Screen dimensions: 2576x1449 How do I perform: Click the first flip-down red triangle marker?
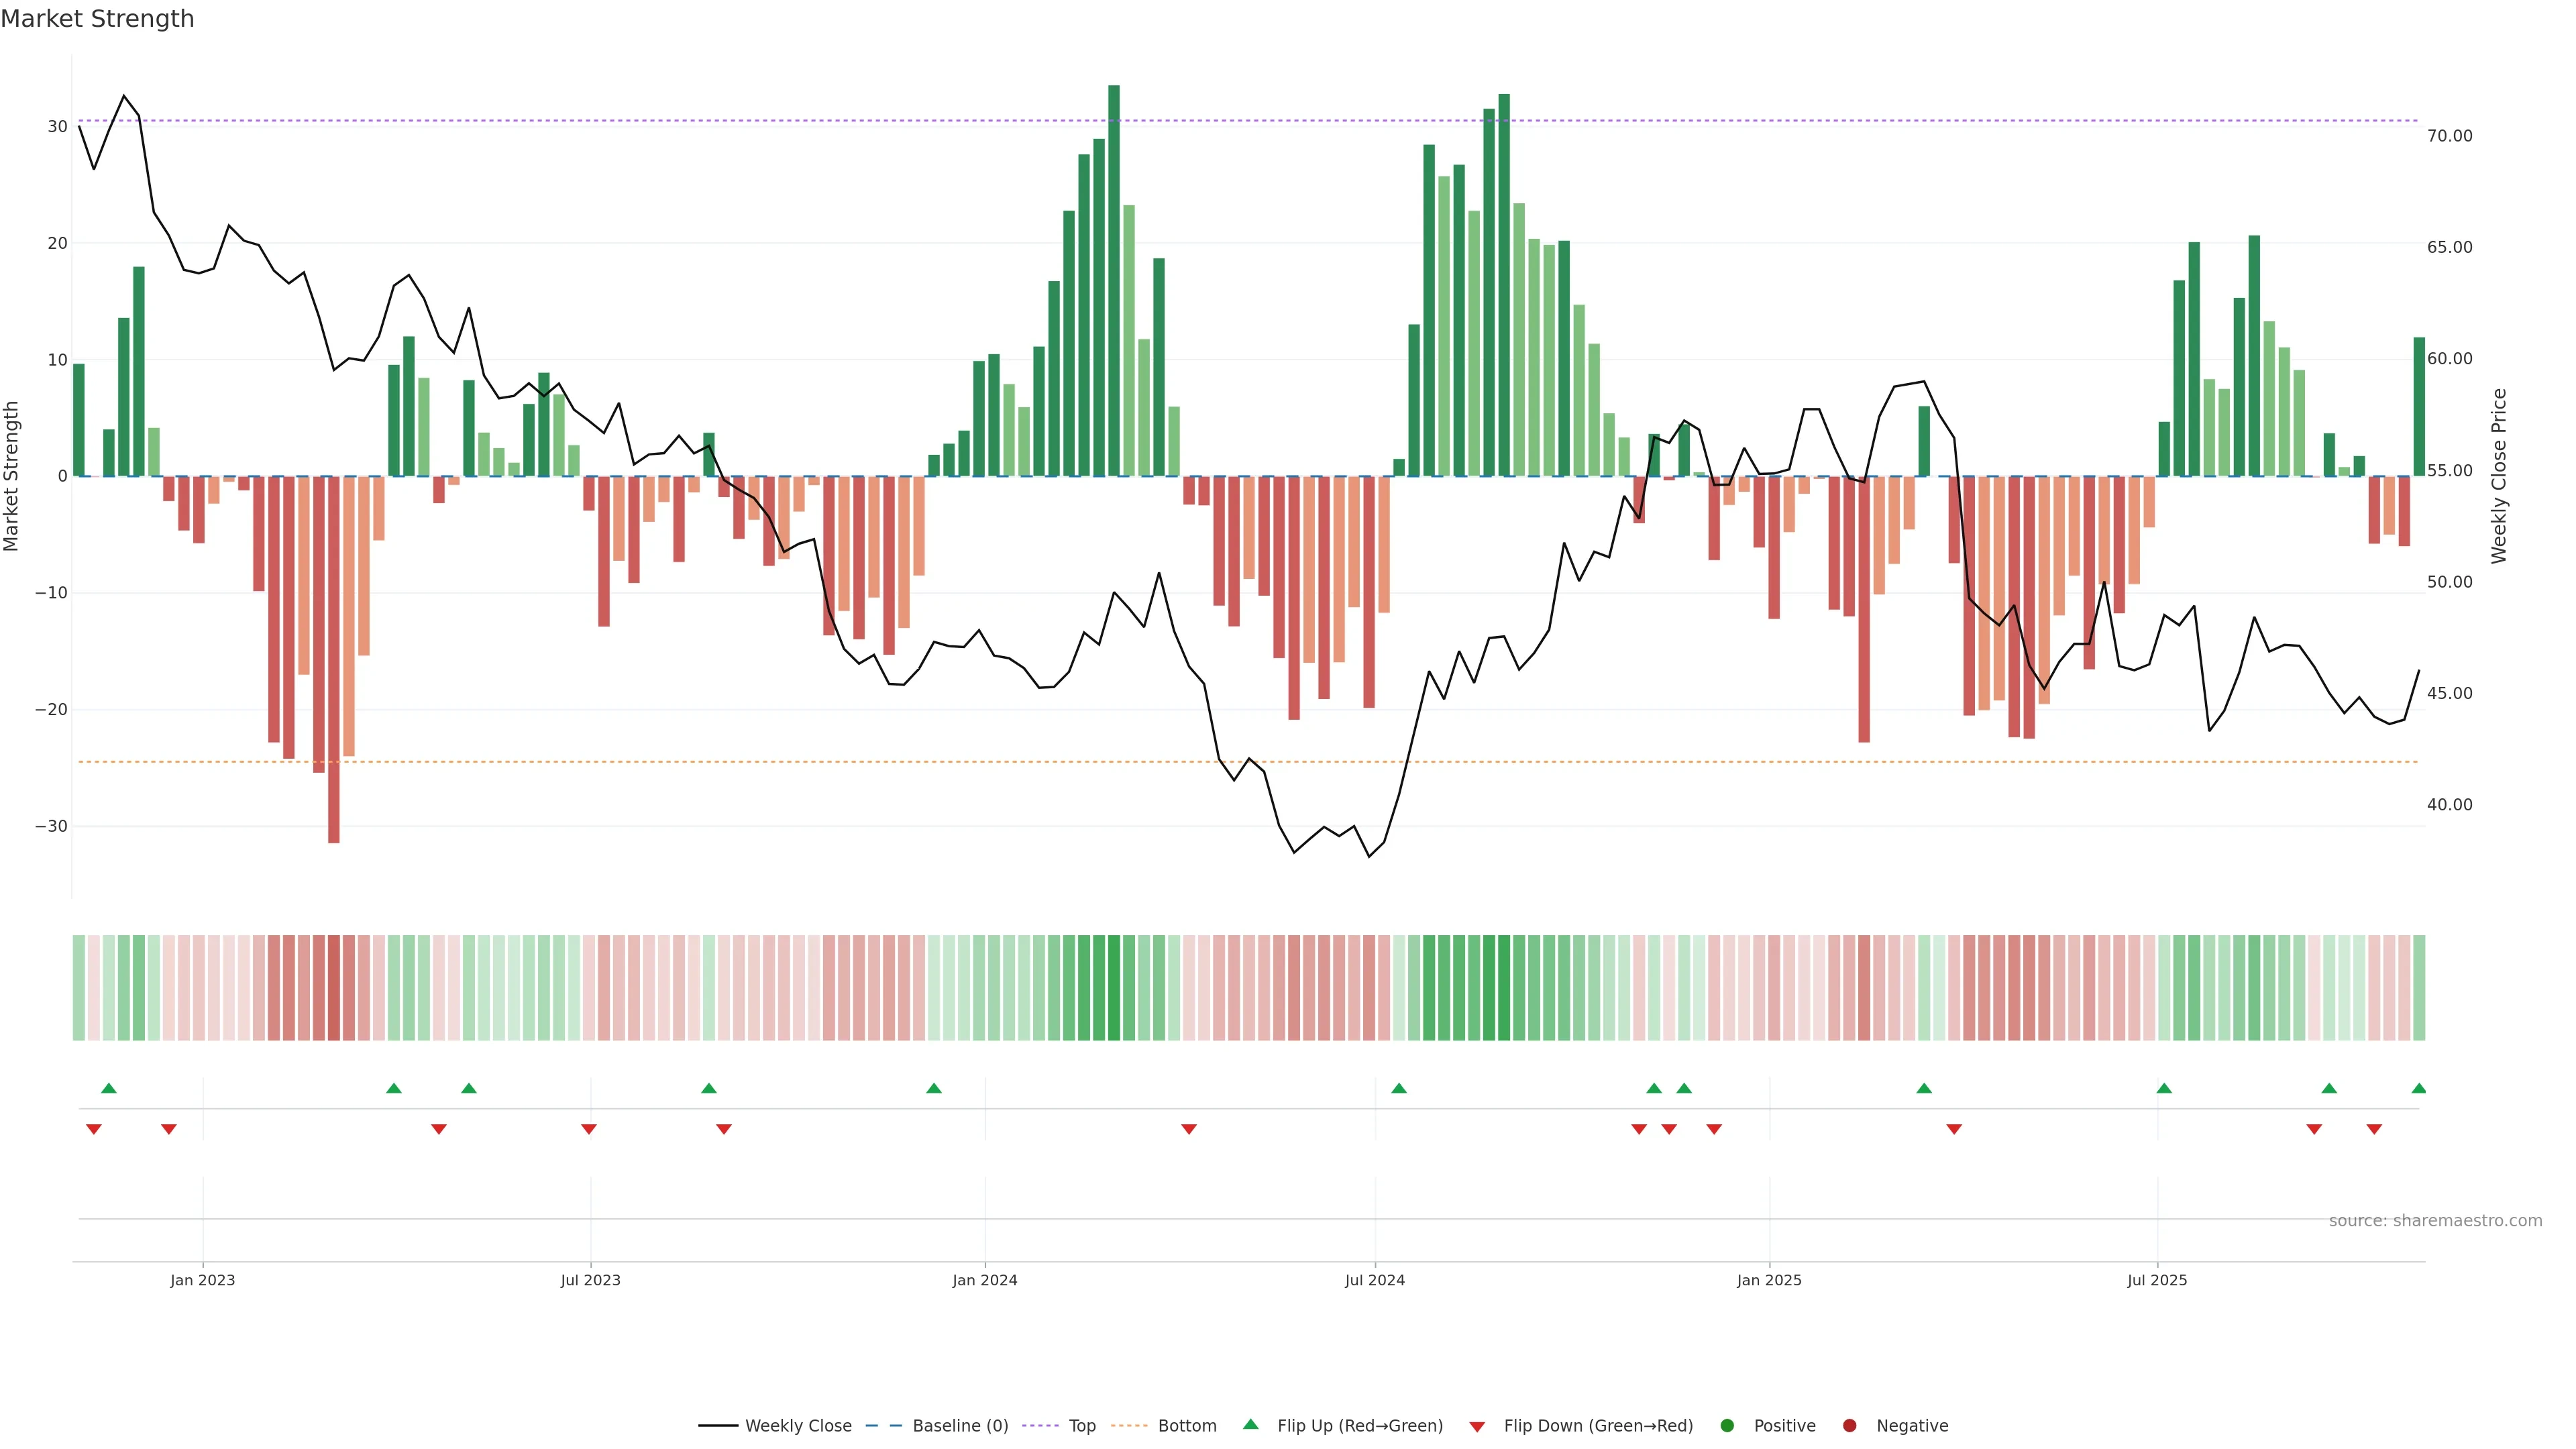point(94,1129)
